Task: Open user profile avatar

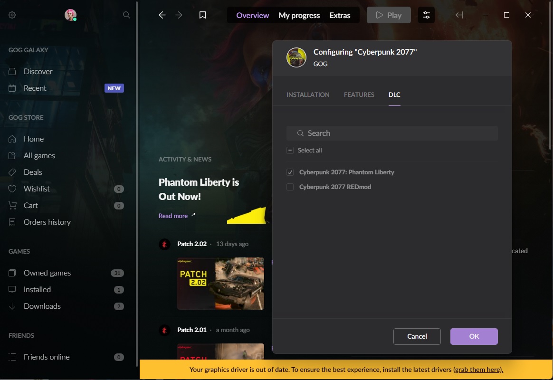Action: point(70,15)
